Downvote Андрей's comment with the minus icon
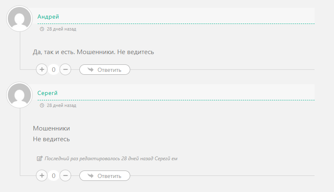Viewport: 334px width, 192px height. (x=65, y=69)
